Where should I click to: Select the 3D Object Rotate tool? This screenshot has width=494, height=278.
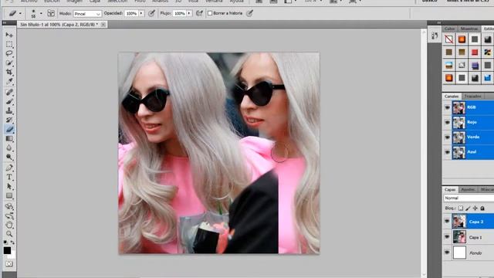[9, 206]
